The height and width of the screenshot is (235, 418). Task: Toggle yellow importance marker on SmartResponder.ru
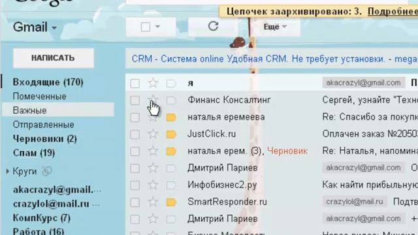tap(171, 202)
